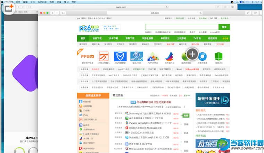
Task: Click the apple.com address bar
Action: click(x=121, y=7)
